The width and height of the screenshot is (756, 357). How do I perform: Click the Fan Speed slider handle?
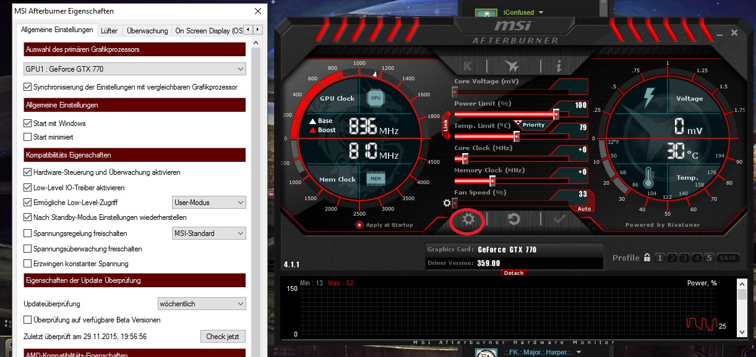point(455,203)
